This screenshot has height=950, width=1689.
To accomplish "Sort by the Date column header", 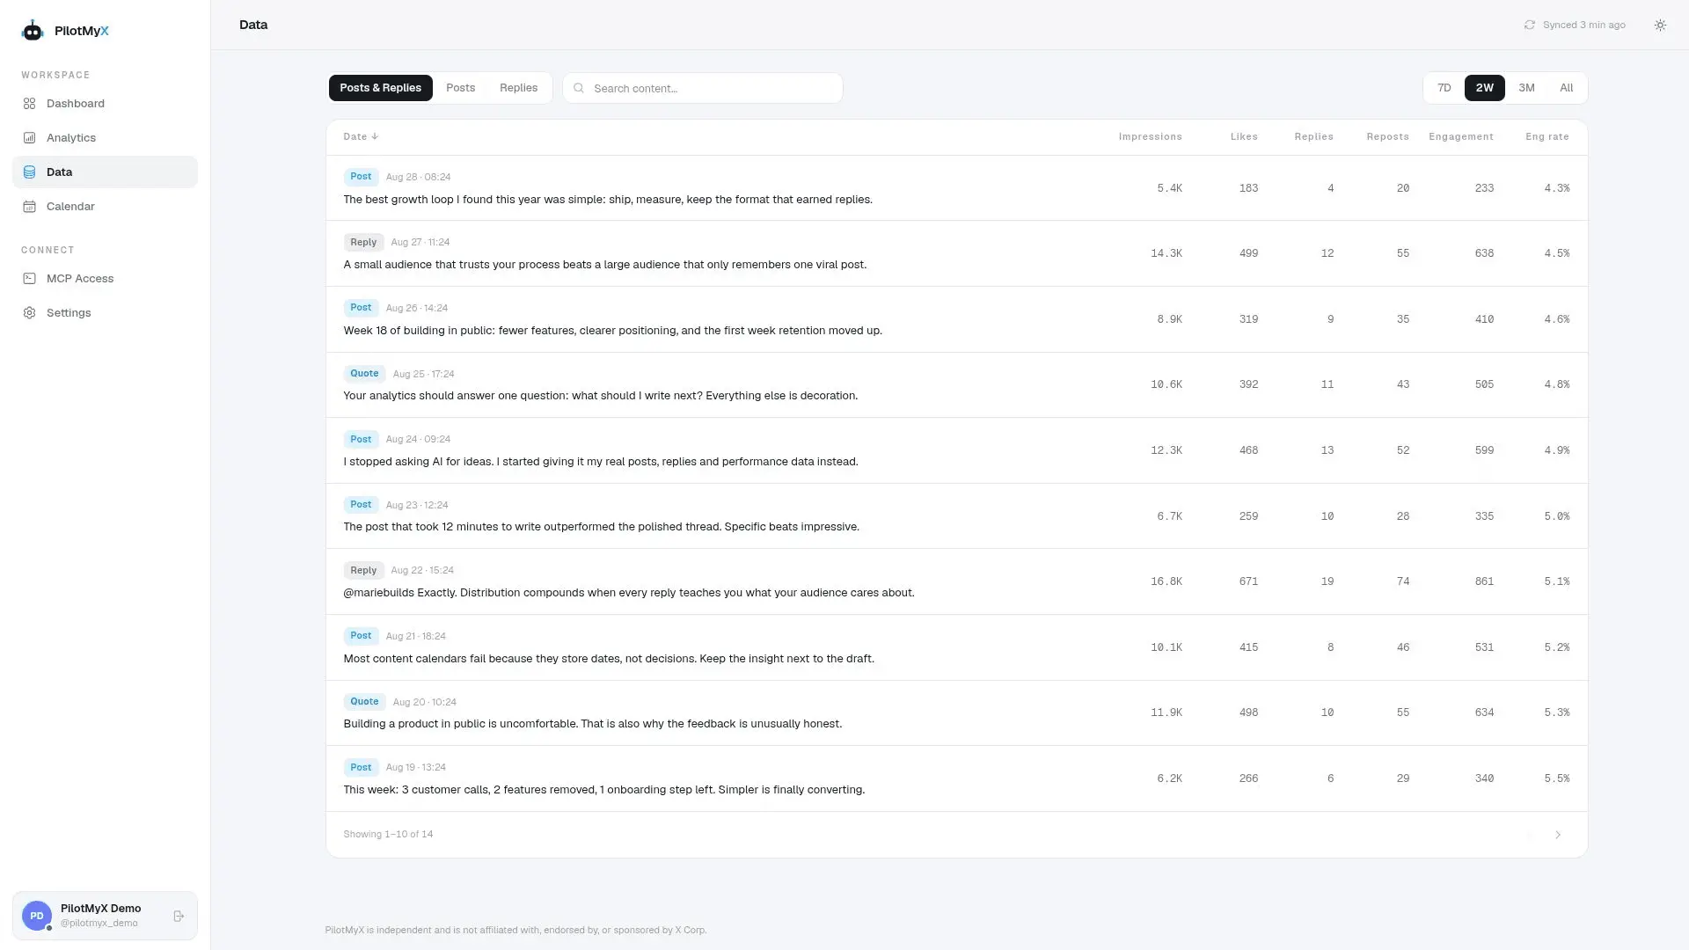I will pos(361,136).
